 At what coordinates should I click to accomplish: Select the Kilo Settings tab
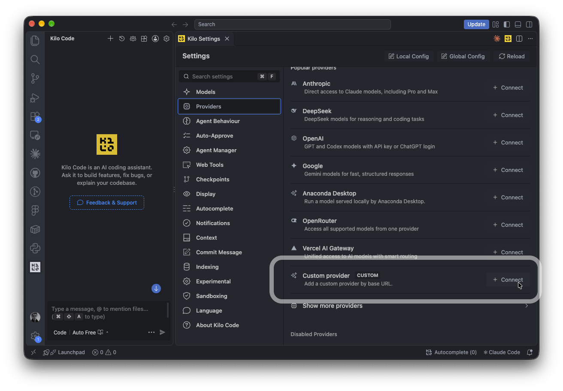pos(204,39)
